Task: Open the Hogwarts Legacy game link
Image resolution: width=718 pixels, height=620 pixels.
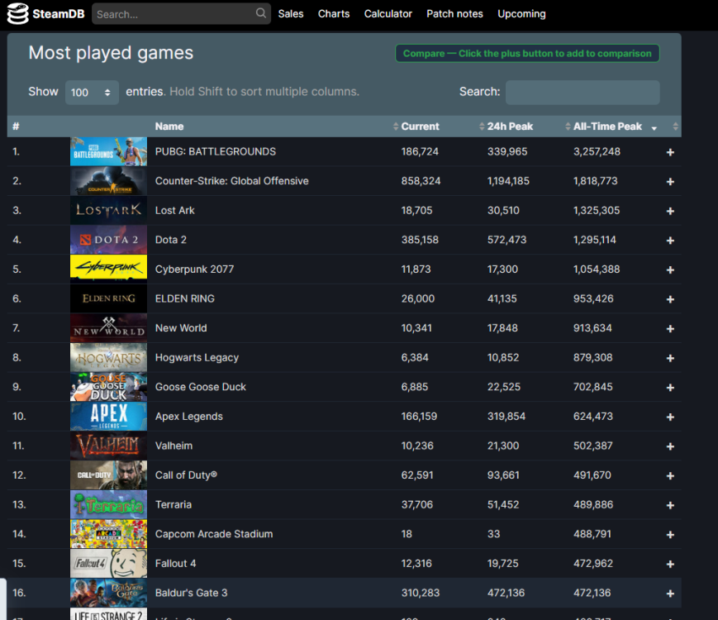Action: 197,358
